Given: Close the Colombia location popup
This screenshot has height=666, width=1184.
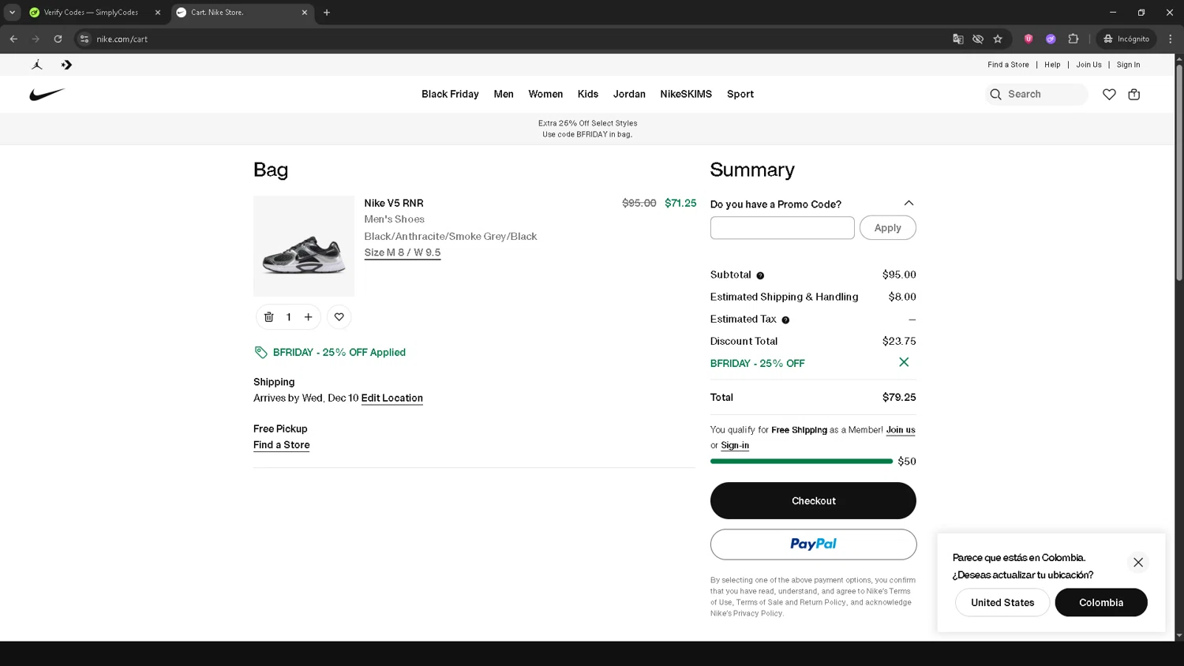Looking at the screenshot, I should point(1138,563).
